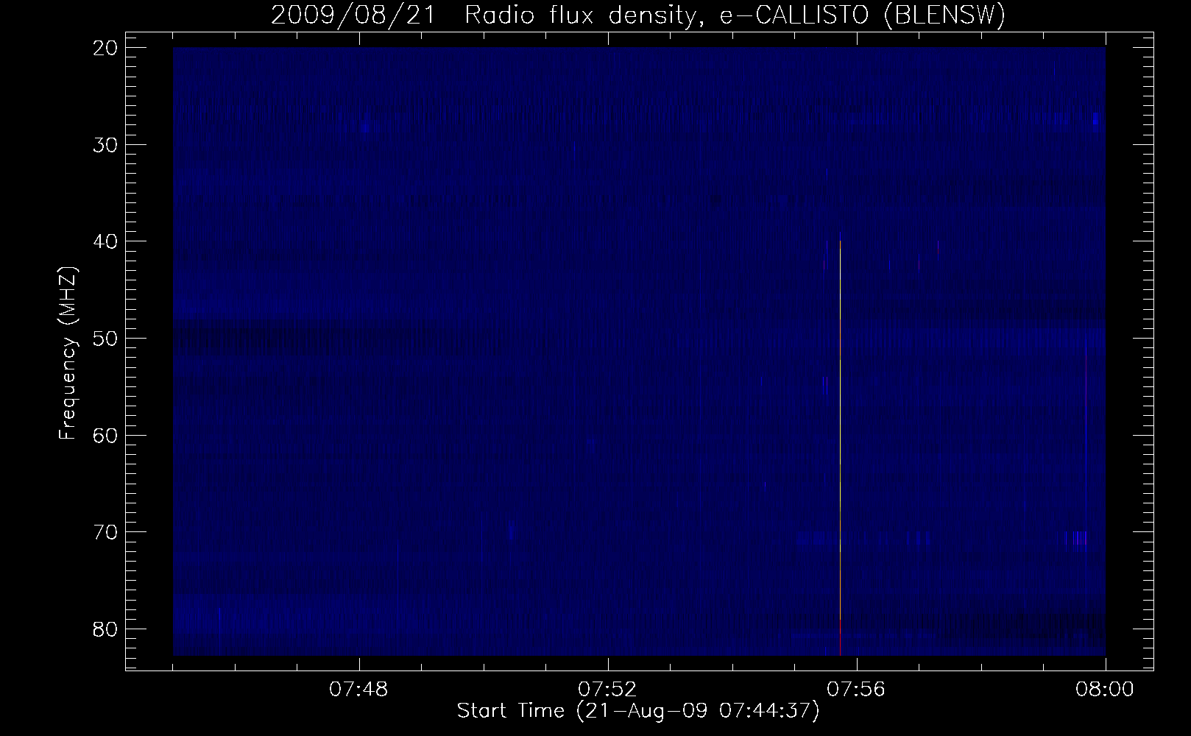Screen dimensions: 1191x736
Task: Click the 50 frequency tick label
Action: click(104, 338)
